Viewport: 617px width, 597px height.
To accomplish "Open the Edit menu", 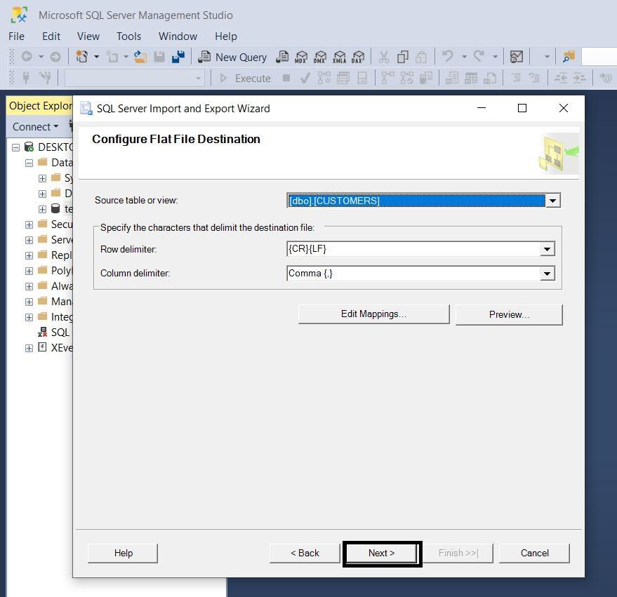I will click(x=51, y=36).
